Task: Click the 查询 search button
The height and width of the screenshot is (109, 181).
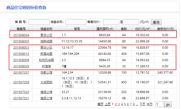Action: point(156,22)
